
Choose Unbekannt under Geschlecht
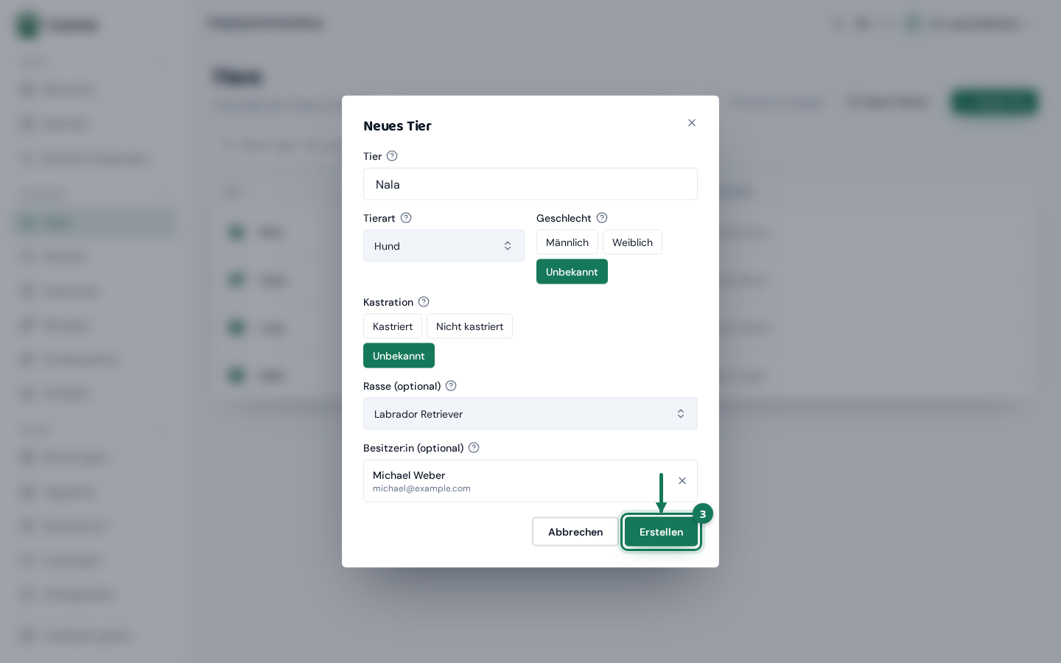coord(572,272)
